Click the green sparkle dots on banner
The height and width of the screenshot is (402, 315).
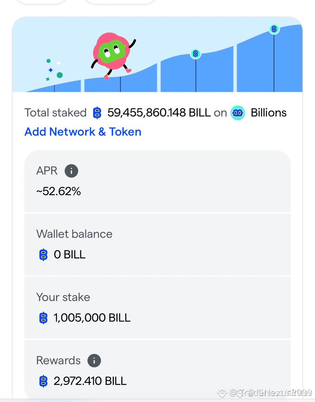[54, 70]
